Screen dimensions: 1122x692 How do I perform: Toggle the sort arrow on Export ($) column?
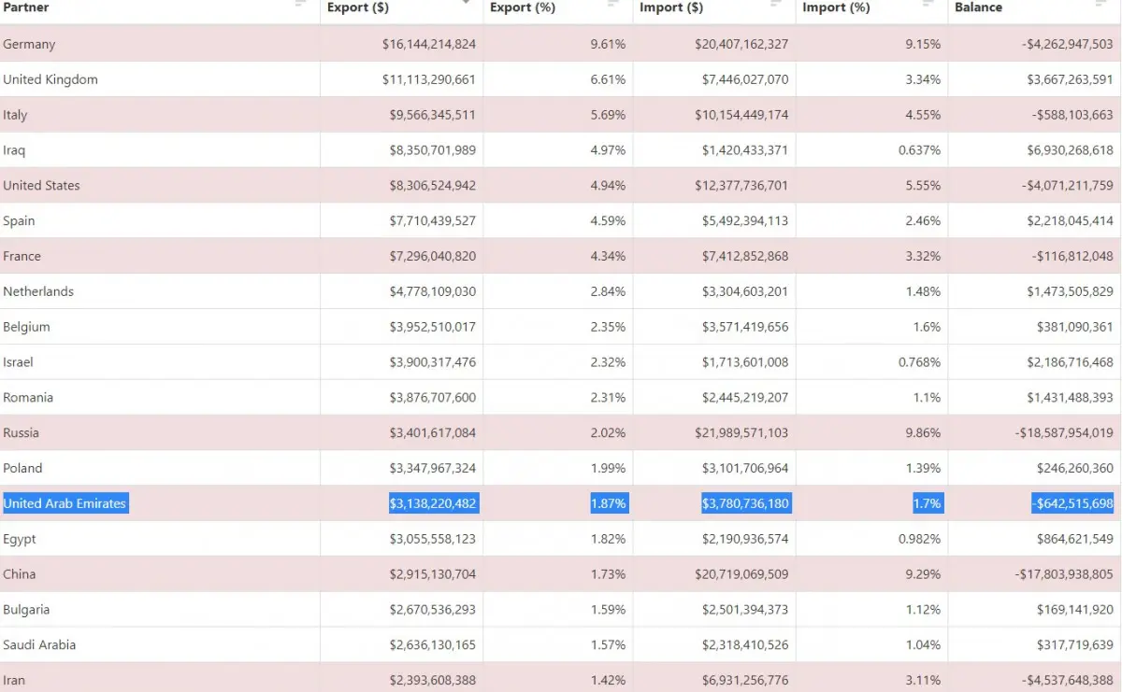click(466, 3)
